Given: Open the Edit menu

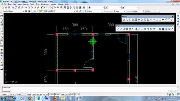Looking at the screenshot, I should 9,4.
